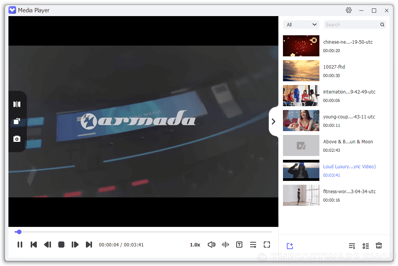Viewport: 398px width, 266px height.
Task: Open the settings gear
Action: (349, 10)
